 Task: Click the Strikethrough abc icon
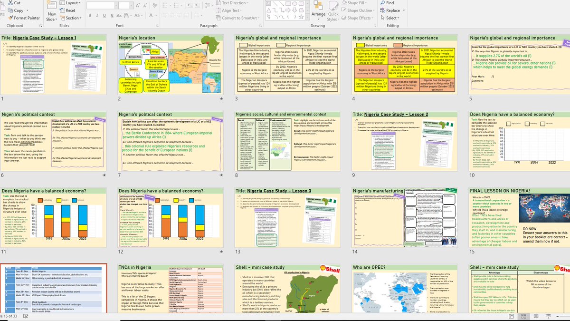pos(119,16)
